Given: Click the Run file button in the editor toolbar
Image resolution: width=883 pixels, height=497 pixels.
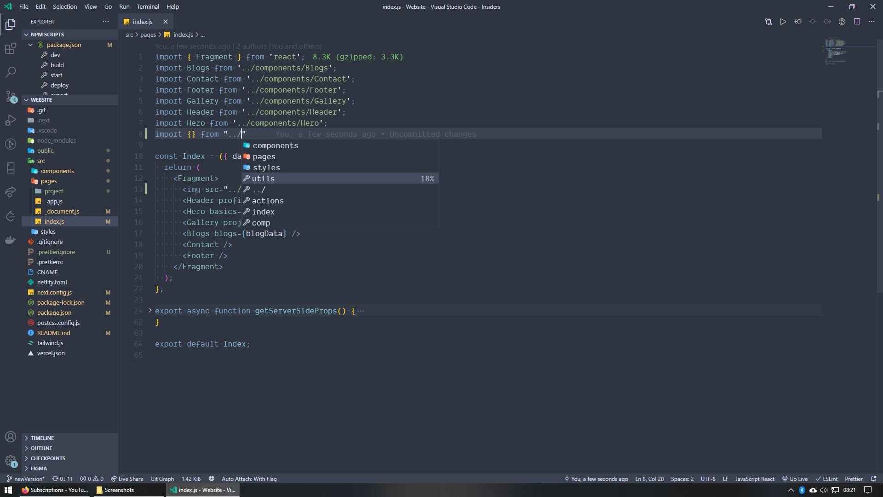Looking at the screenshot, I should pyautogui.click(x=783, y=22).
